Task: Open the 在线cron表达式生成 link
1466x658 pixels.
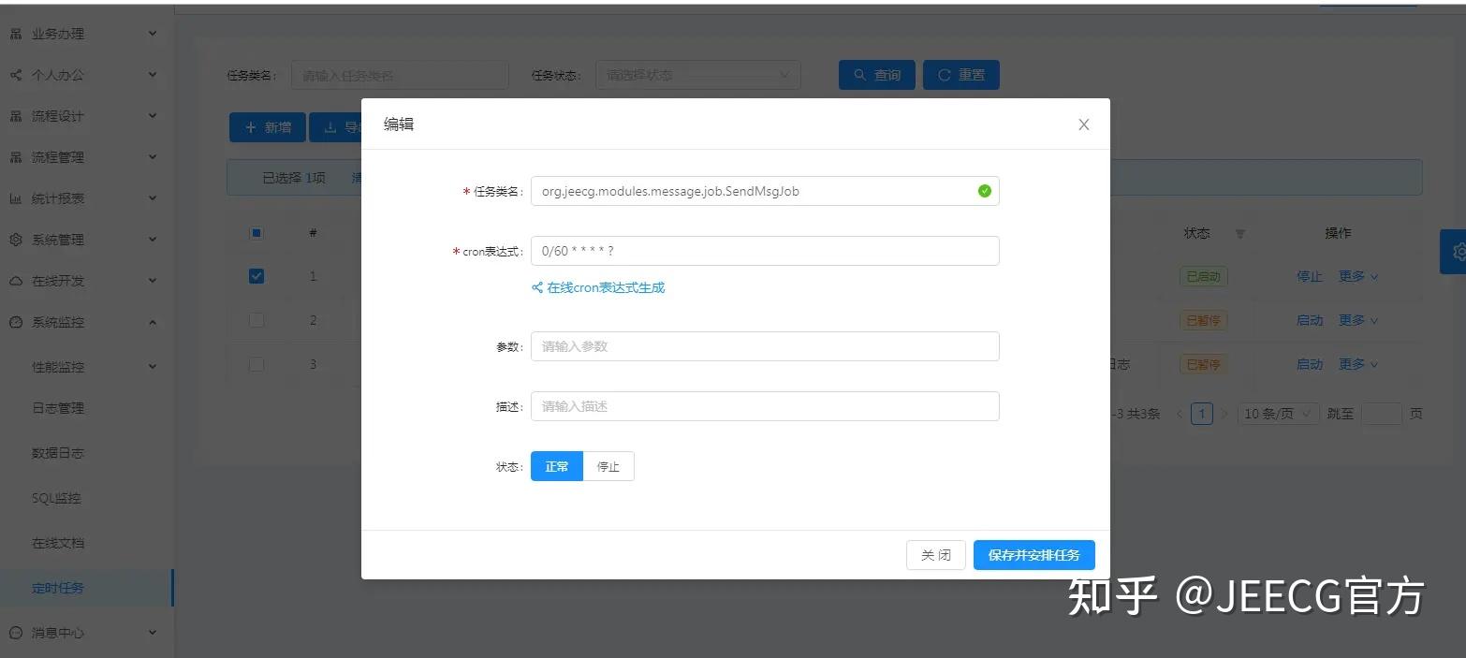Action: tap(604, 287)
